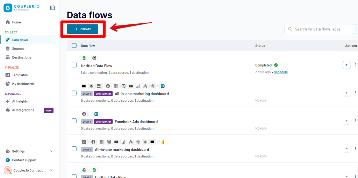Viewport: 358px width, 178px height.
Task: Click Coupler destination icon in DASHBOARD marketing row
Action: tap(163, 86)
